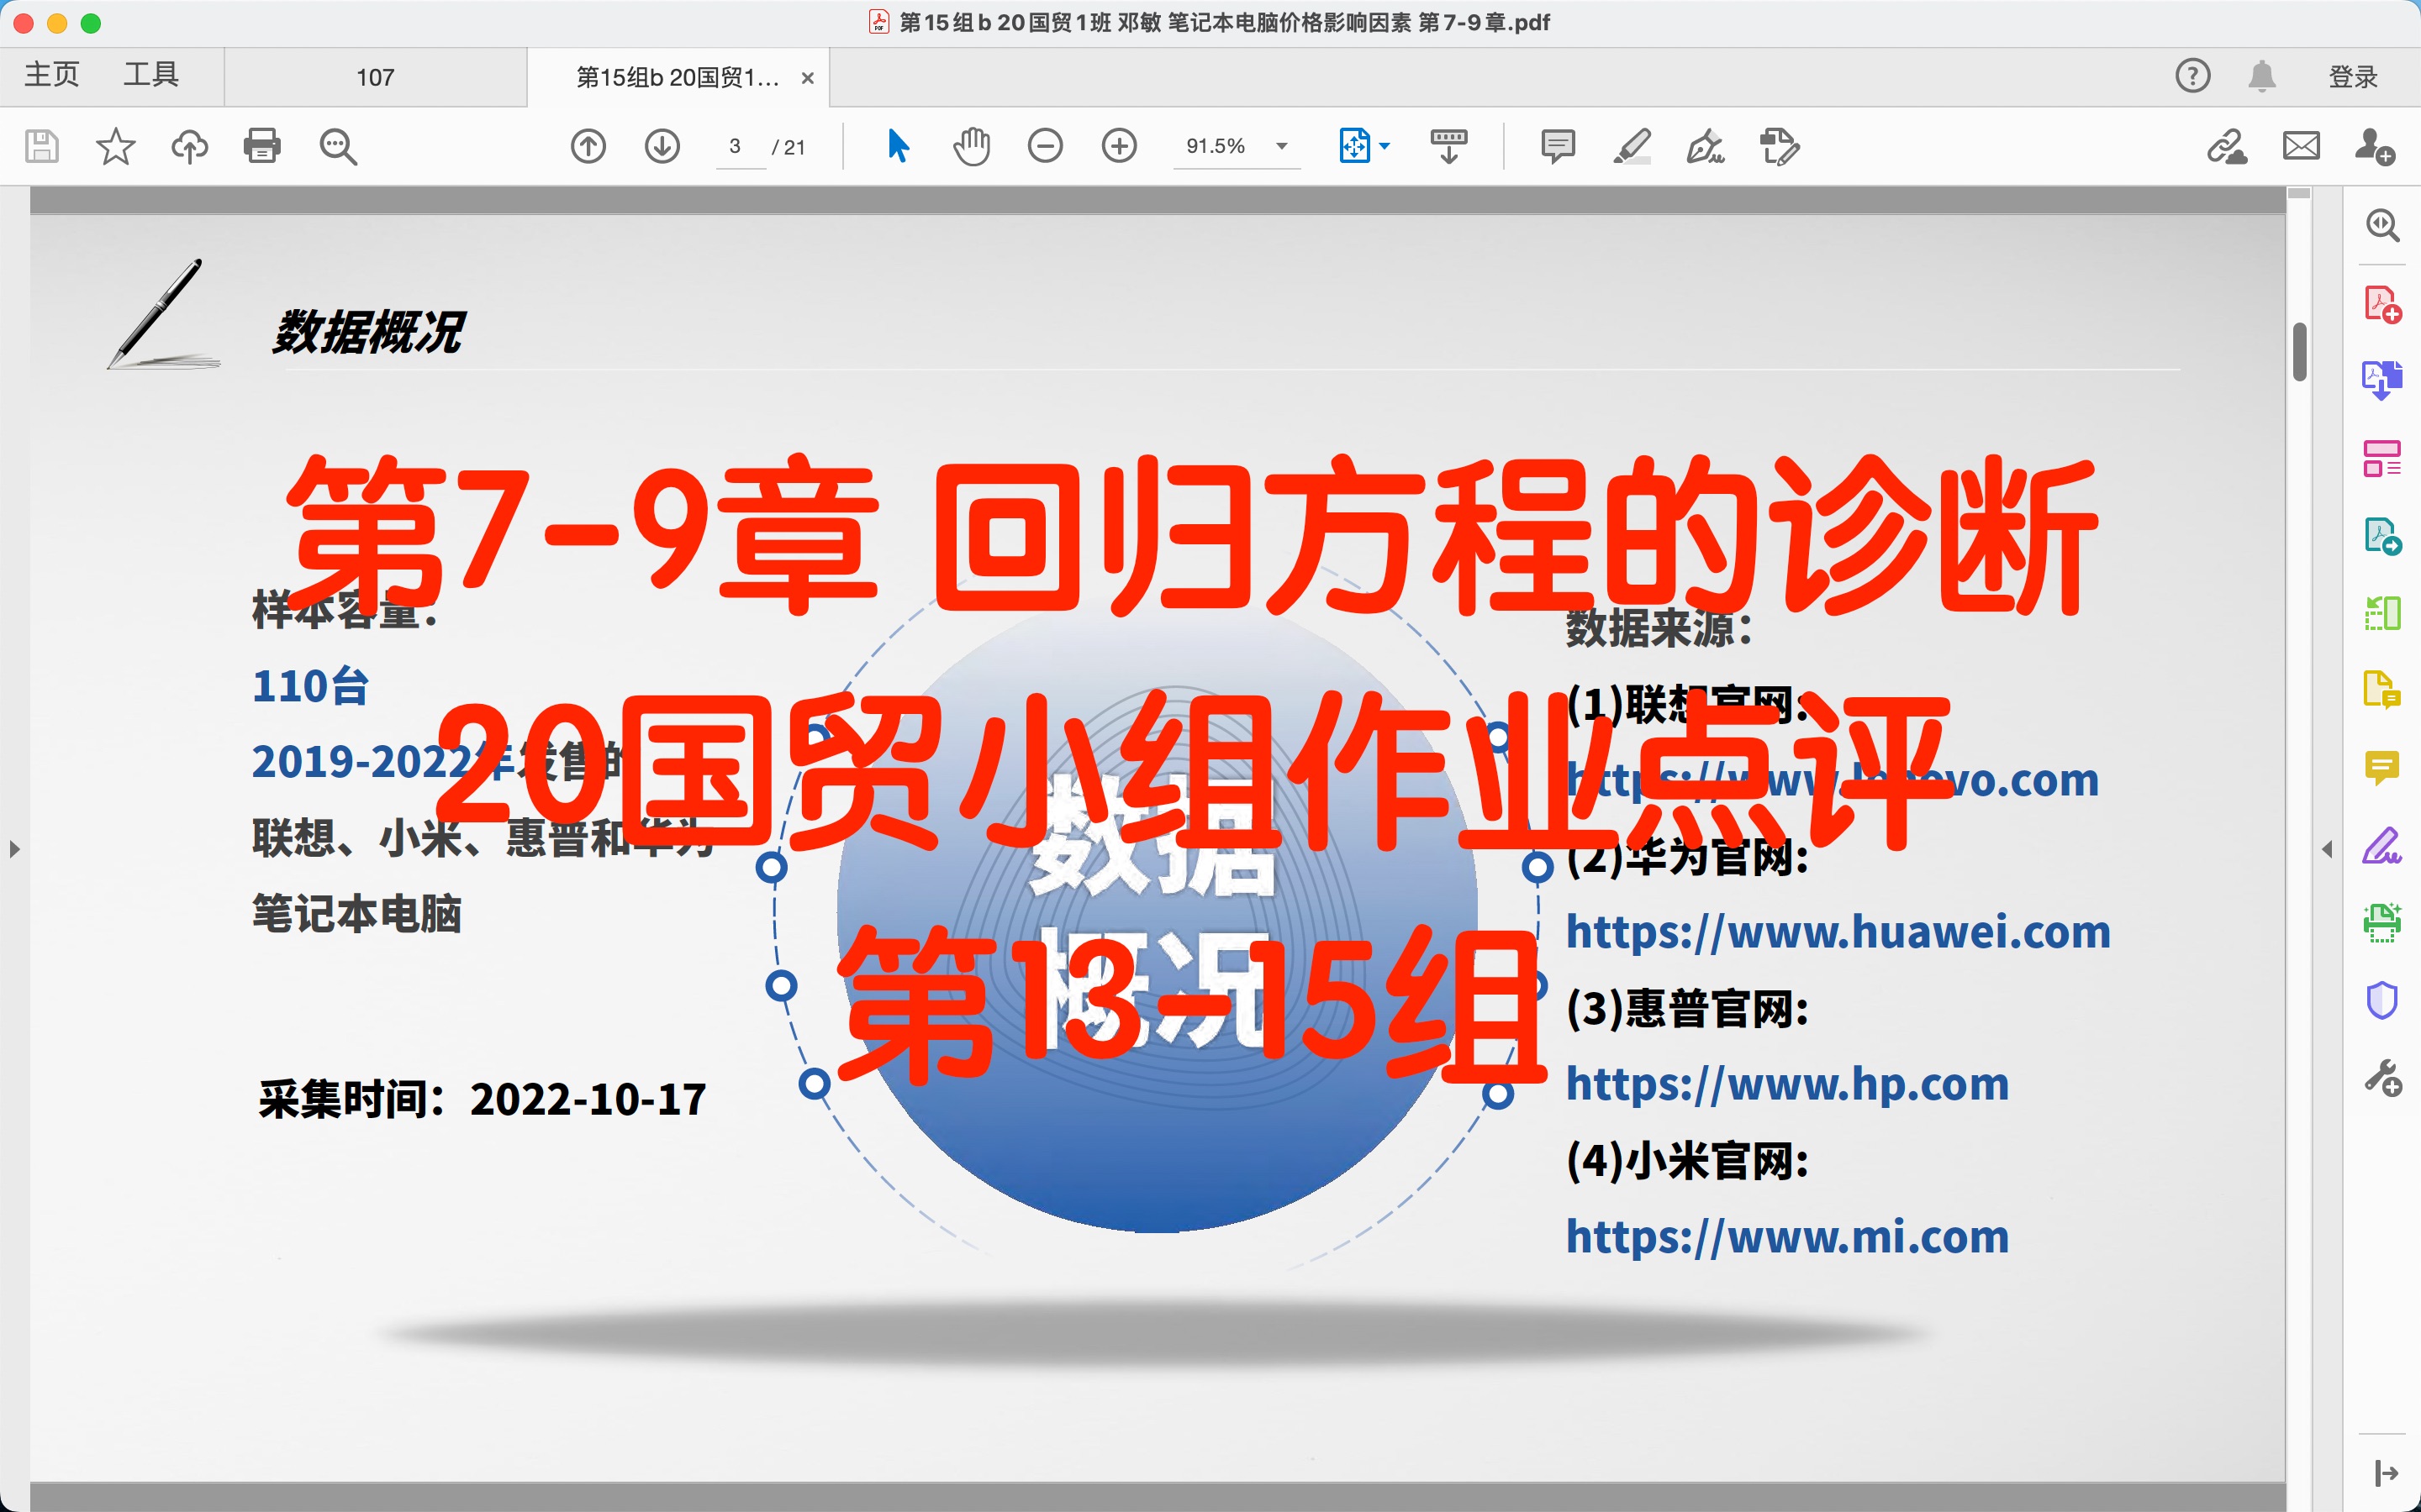Zoom out with the minus icon
Viewport: 2421px width, 1512px height.
tap(1046, 146)
